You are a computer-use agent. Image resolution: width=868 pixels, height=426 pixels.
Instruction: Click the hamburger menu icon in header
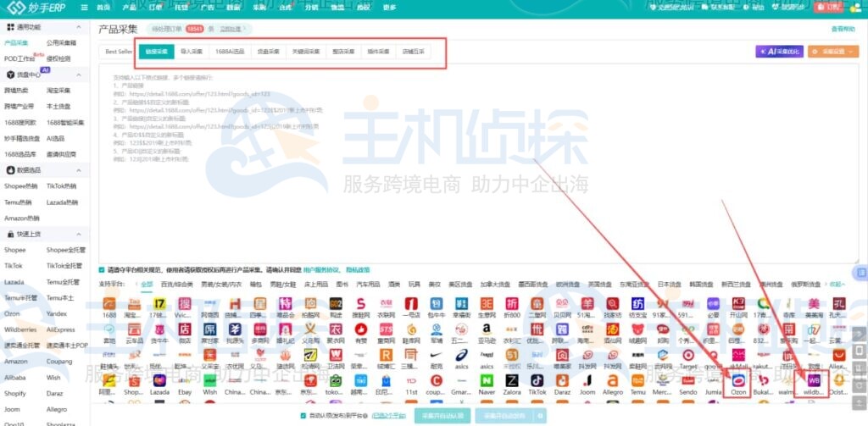click(x=84, y=7)
